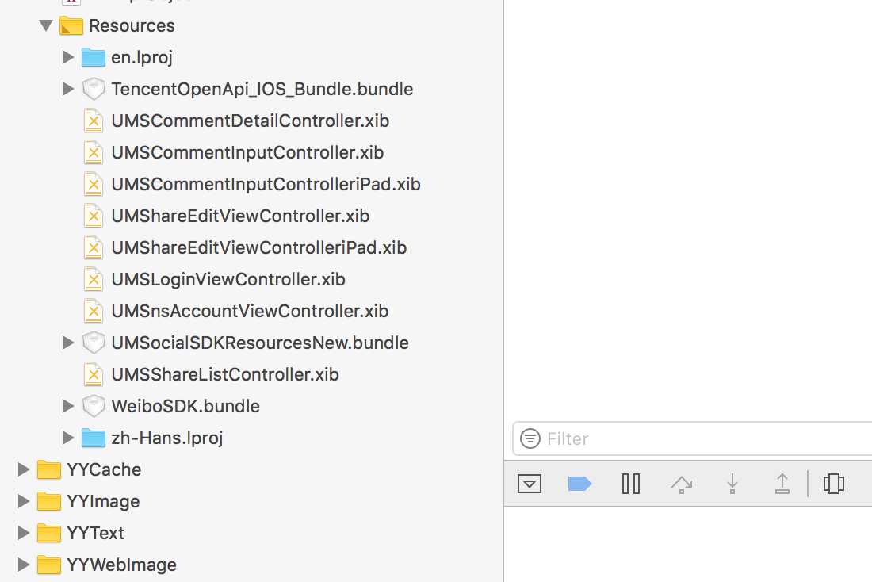
Task: Open the Debug View Hierarchy tool
Action: pos(834,484)
